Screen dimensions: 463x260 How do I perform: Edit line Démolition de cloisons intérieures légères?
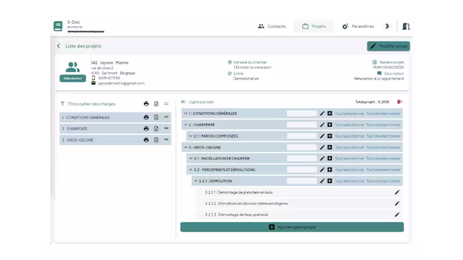(397, 203)
